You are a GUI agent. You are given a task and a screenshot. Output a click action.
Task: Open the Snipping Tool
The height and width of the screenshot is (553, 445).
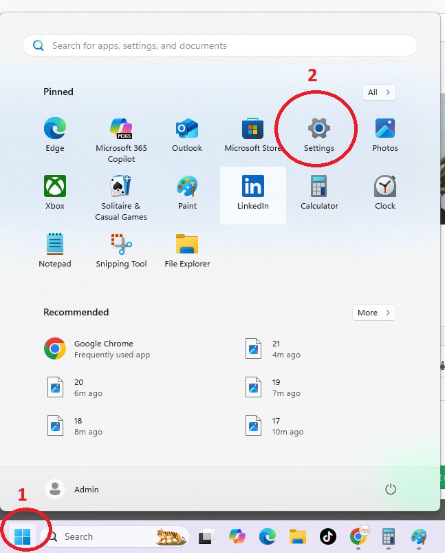121,251
